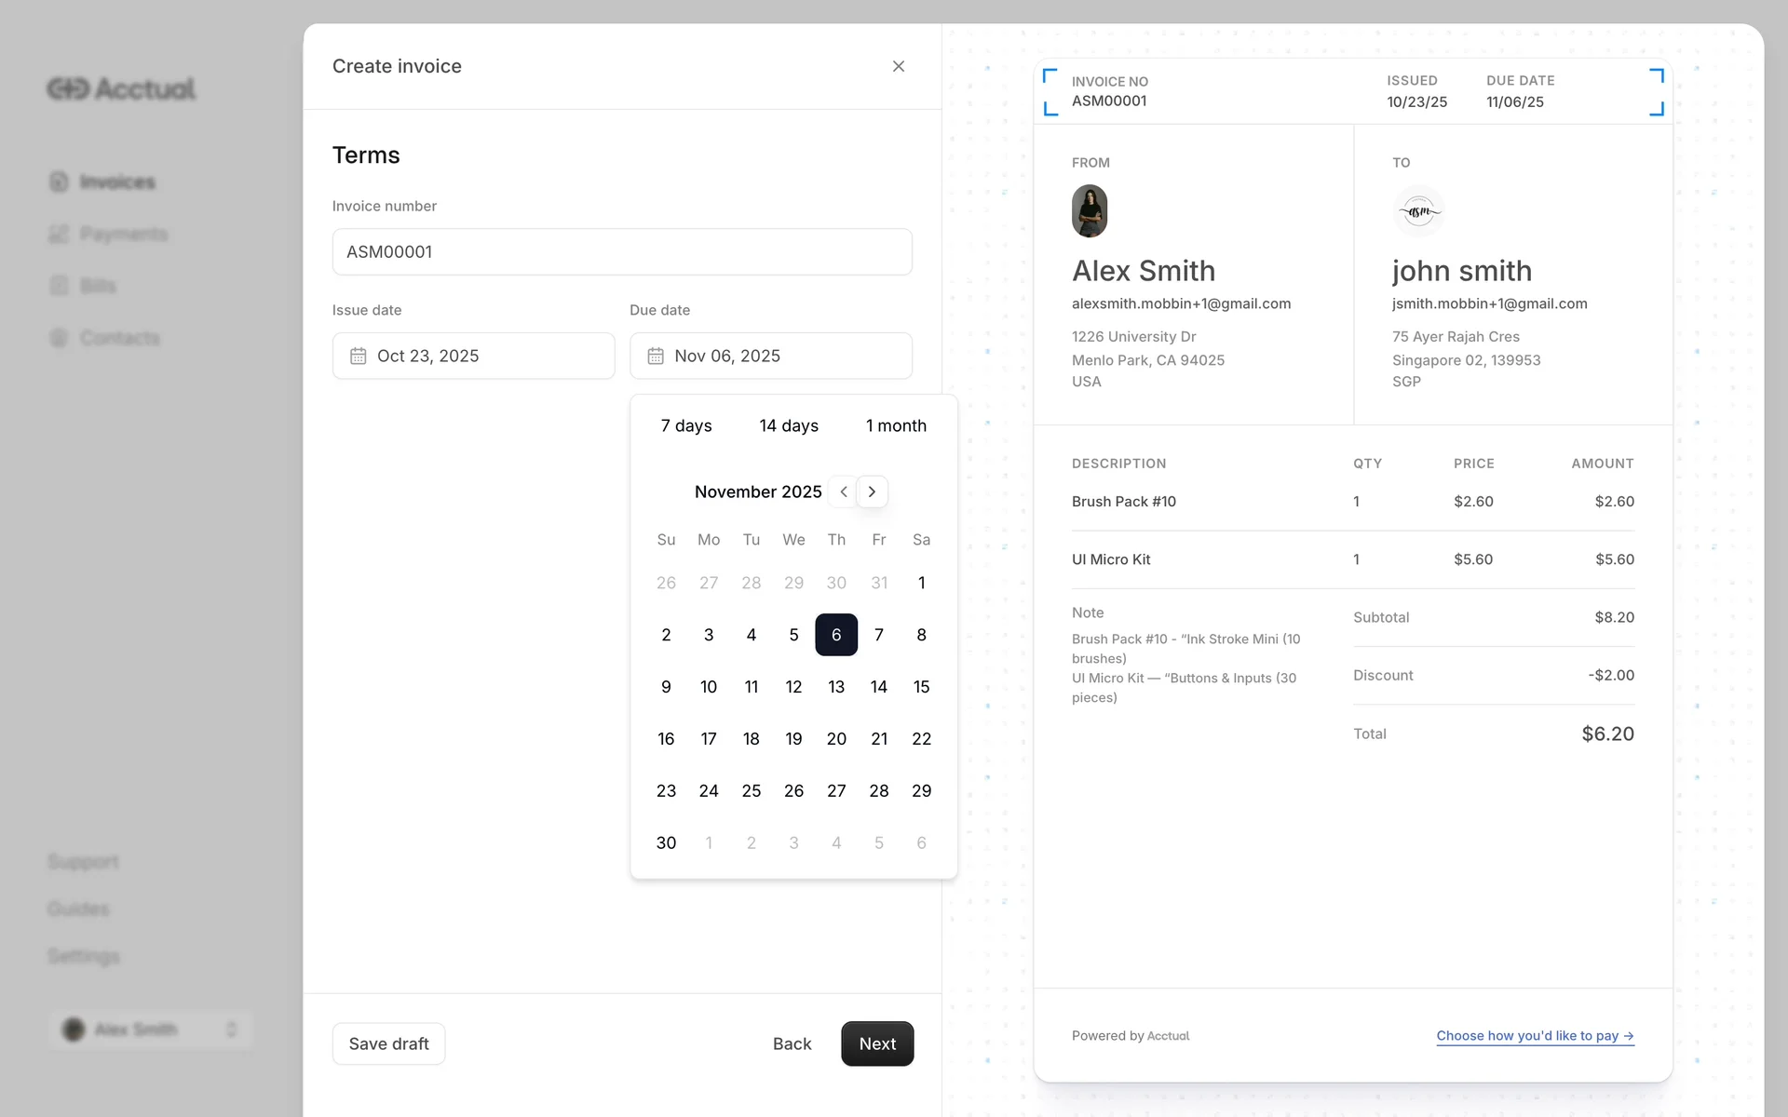Open the Invoices section in sidebar

click(116, 182)
